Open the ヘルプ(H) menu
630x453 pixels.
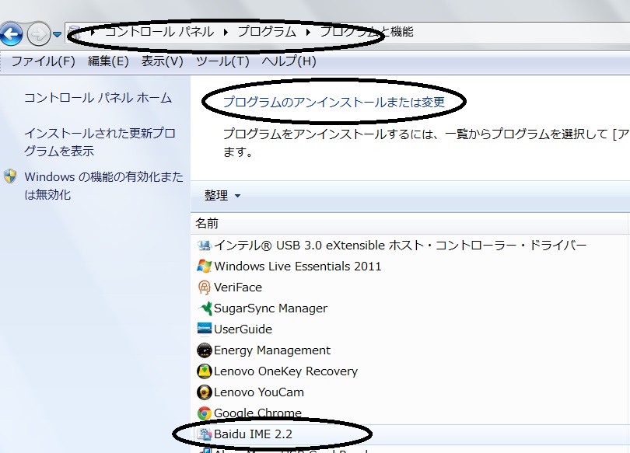point(289,61)
